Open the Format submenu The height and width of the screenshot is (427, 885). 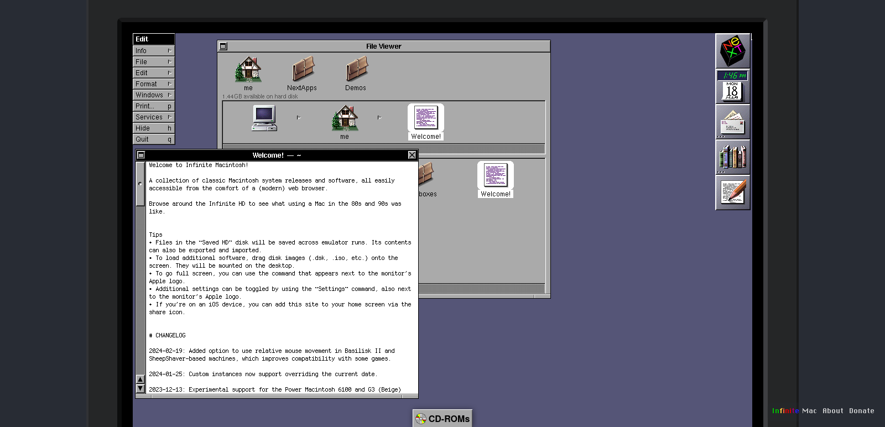pos(154,84)
